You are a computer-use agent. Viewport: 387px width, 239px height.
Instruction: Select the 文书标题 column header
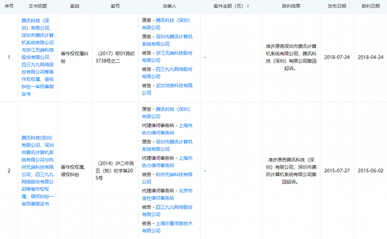point(38,6)
